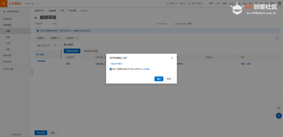Toggle the 确认已查看 checkbox

tap(111, 69)
